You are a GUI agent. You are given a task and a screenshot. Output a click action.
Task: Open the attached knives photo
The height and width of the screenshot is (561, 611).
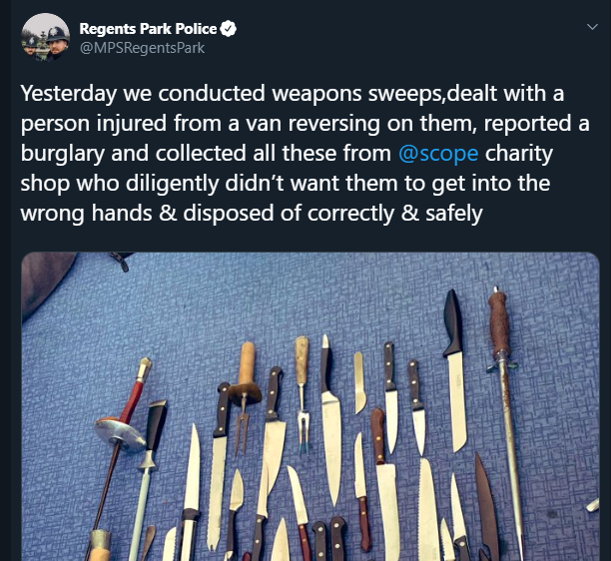pyautogui.click(x=310, y=406)
